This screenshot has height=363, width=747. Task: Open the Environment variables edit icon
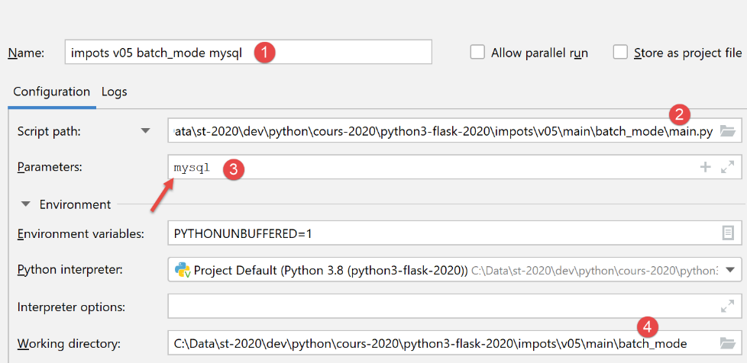(x=727, y=233)
